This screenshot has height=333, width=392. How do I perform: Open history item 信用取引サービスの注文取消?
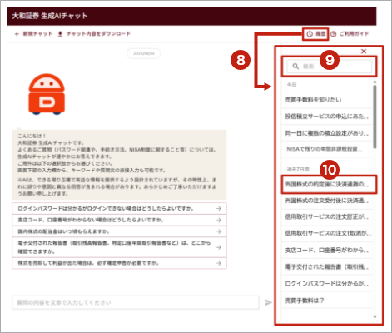(327, 233)
